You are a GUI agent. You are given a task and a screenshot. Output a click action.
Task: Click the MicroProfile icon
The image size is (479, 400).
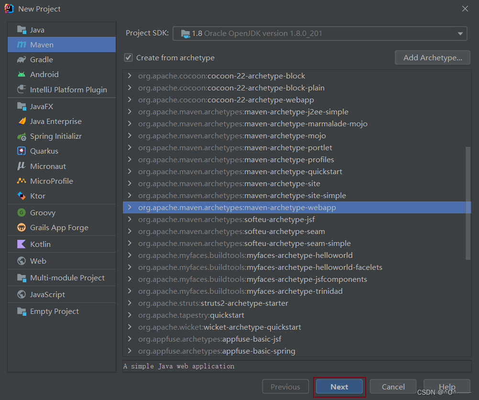coord(22,181)
